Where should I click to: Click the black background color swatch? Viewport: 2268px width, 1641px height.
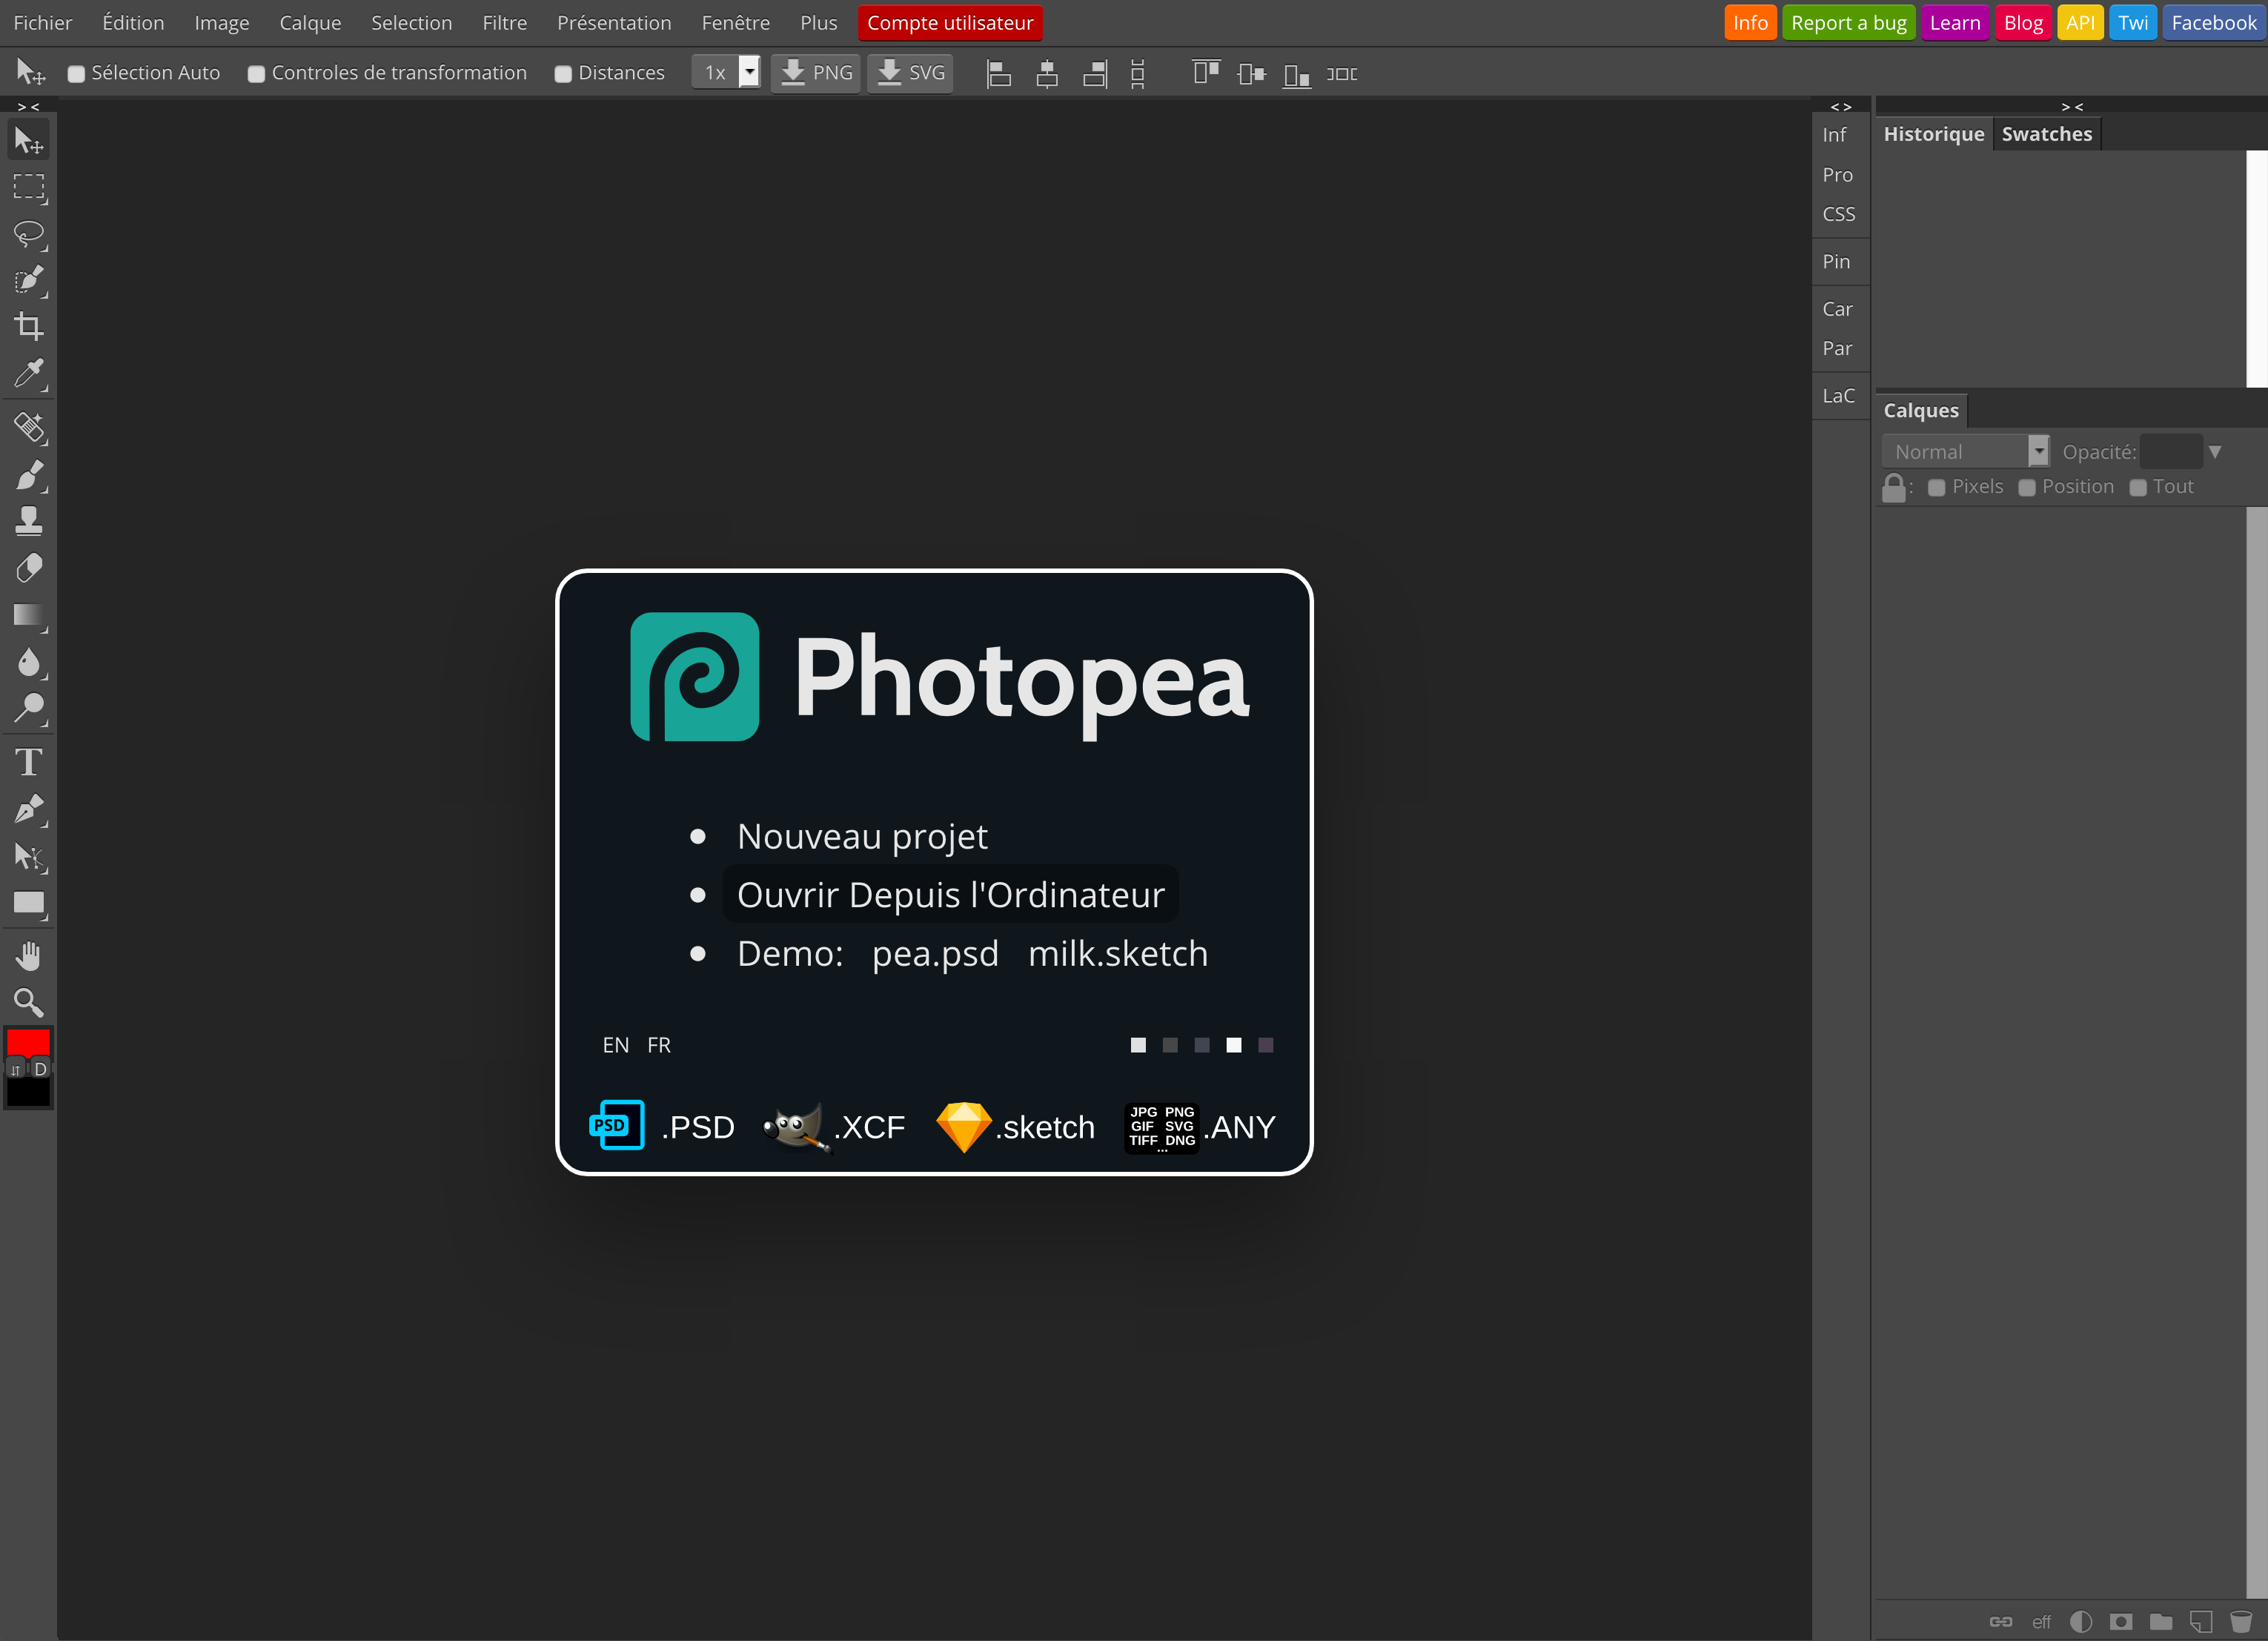[x=28, y=1093]
